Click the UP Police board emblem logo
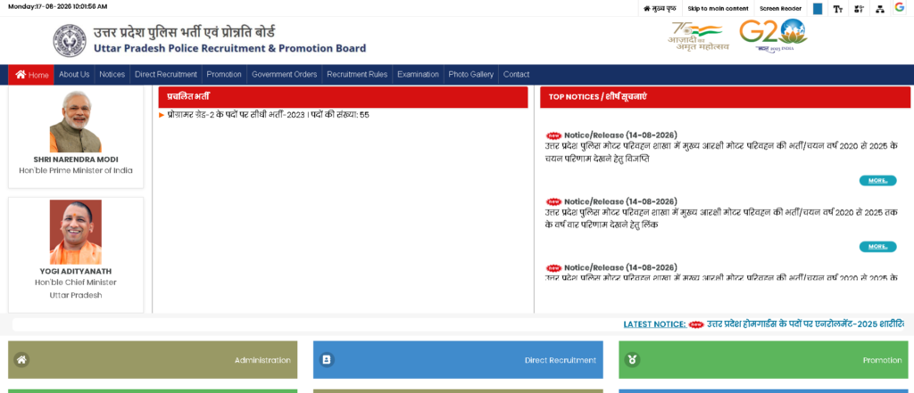914x393 pixels. click(70, 41)
